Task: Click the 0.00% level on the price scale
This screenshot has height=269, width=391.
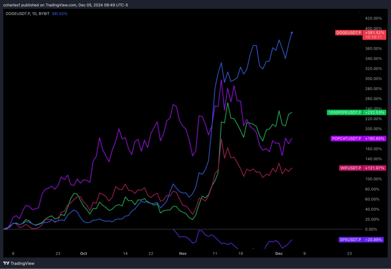Action: coord(371,229)
